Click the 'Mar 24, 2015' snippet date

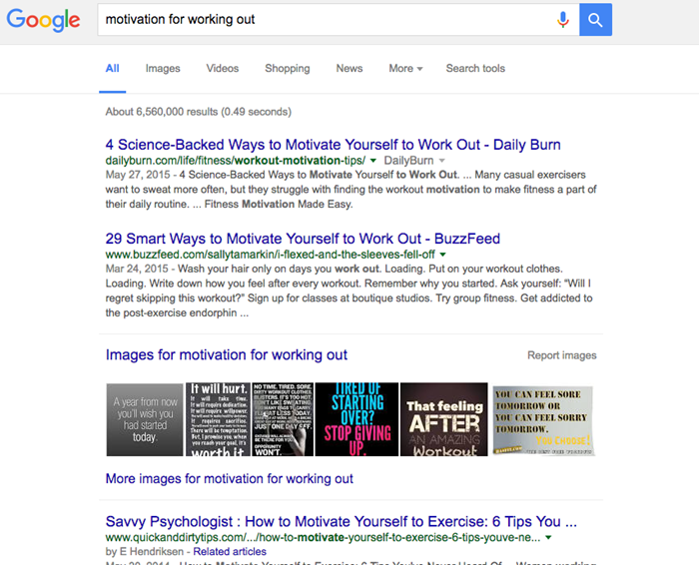(x=137, y=269)
